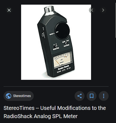Click the round range dial in the photo
The image size is (116, 123).
point(62,31)
